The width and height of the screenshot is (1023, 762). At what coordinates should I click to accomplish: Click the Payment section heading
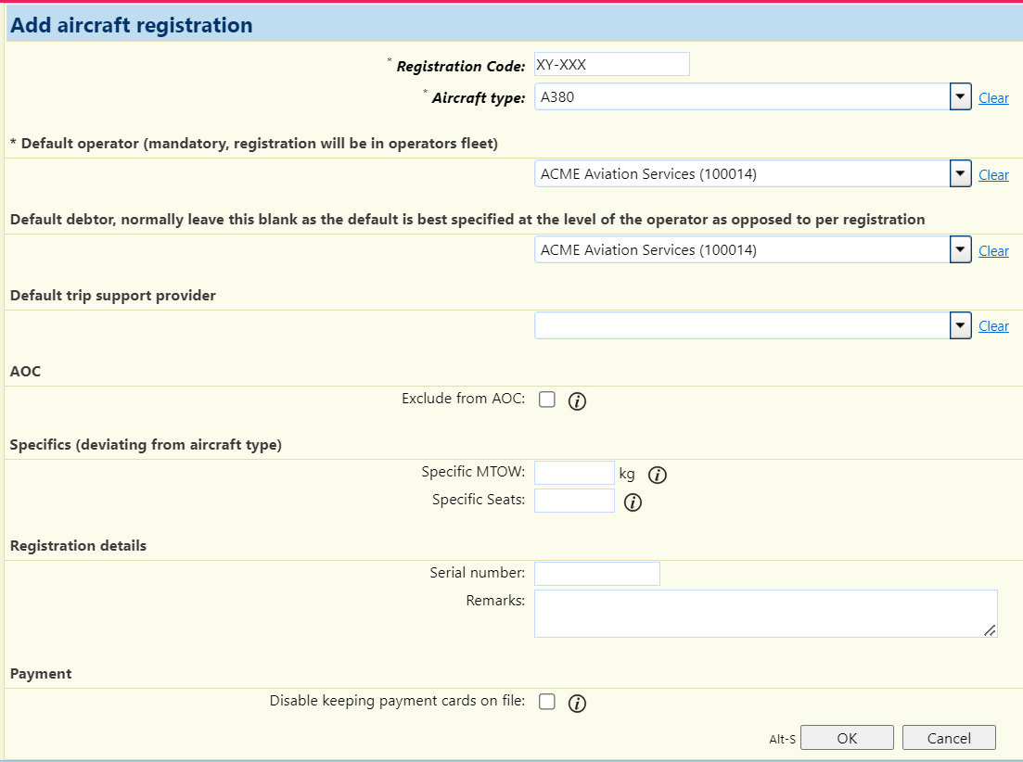click(41, 673)
